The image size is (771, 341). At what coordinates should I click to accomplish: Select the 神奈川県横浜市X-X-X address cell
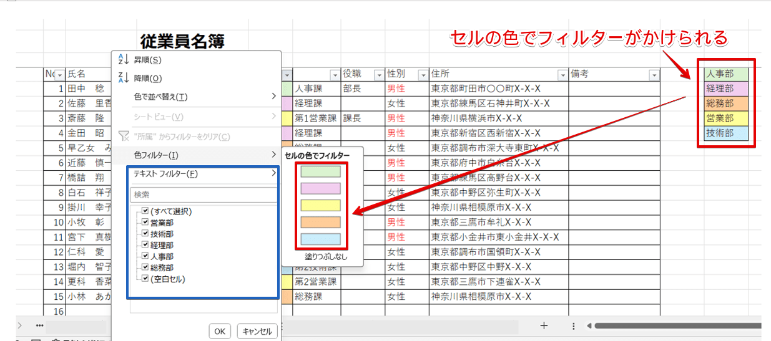[x=499, y=118]
